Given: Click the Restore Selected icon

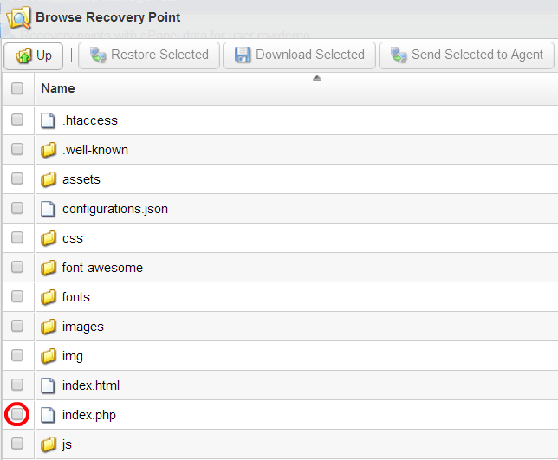Looking at the screenshot, I should pos(98,55).
